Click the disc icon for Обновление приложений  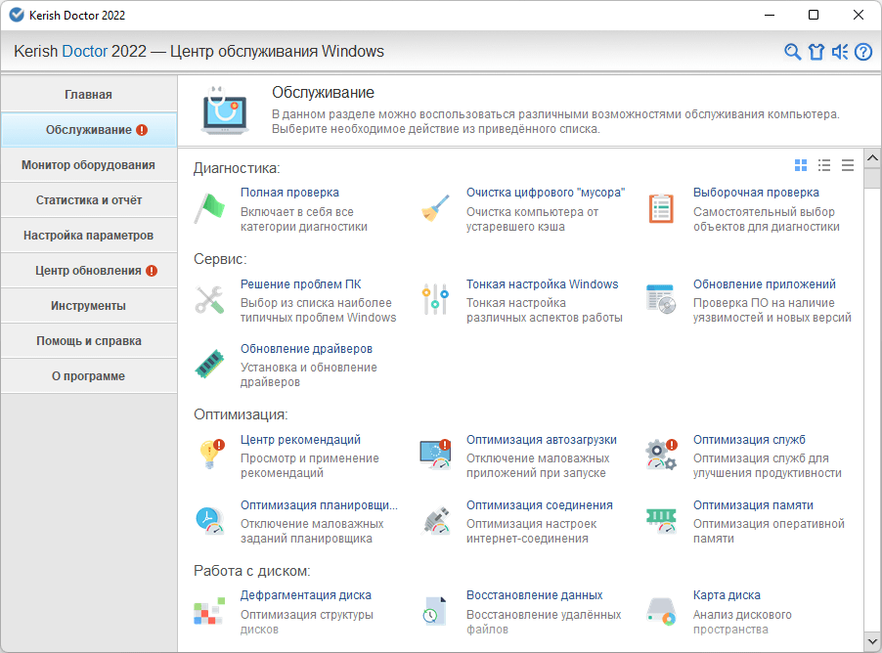point(661,299)
